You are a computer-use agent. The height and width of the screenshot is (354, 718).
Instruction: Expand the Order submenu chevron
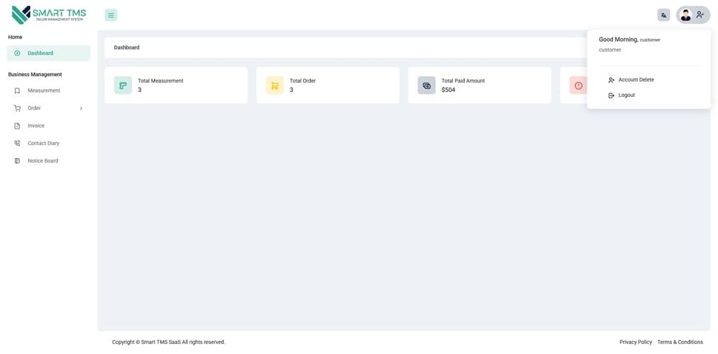pyautogui.click(x=81, y=108)
